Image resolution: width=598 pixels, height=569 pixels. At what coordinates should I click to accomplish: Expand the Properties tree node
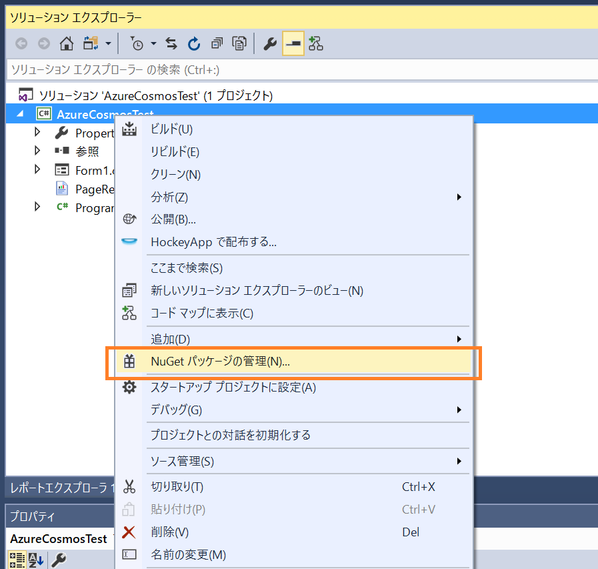[37, 132]
